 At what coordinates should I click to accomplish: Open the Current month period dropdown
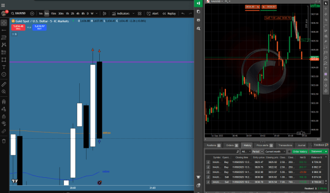point(275,151)
